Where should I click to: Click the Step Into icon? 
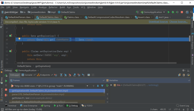(66, 75)
